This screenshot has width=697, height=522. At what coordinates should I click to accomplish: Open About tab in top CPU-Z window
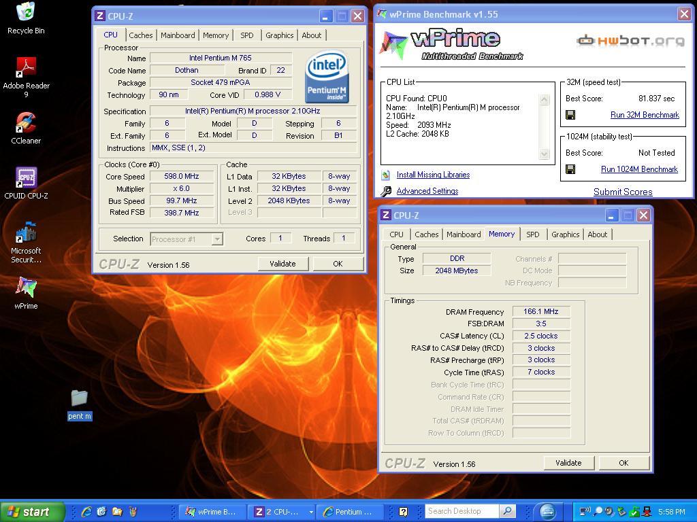[311, 35]
